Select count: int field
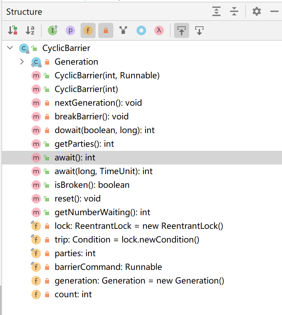This screenshot has height=315, width=282. 142,294
